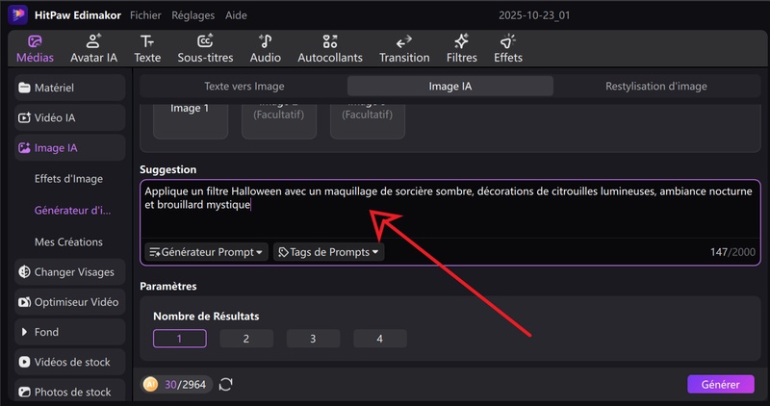Open the Tags de Prompts dropdown
770x406 pixels.
[328, 252]
